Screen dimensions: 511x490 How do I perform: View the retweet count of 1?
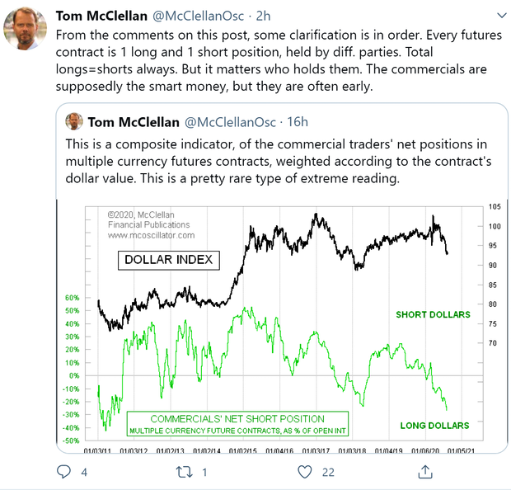(x=204, y=472)
